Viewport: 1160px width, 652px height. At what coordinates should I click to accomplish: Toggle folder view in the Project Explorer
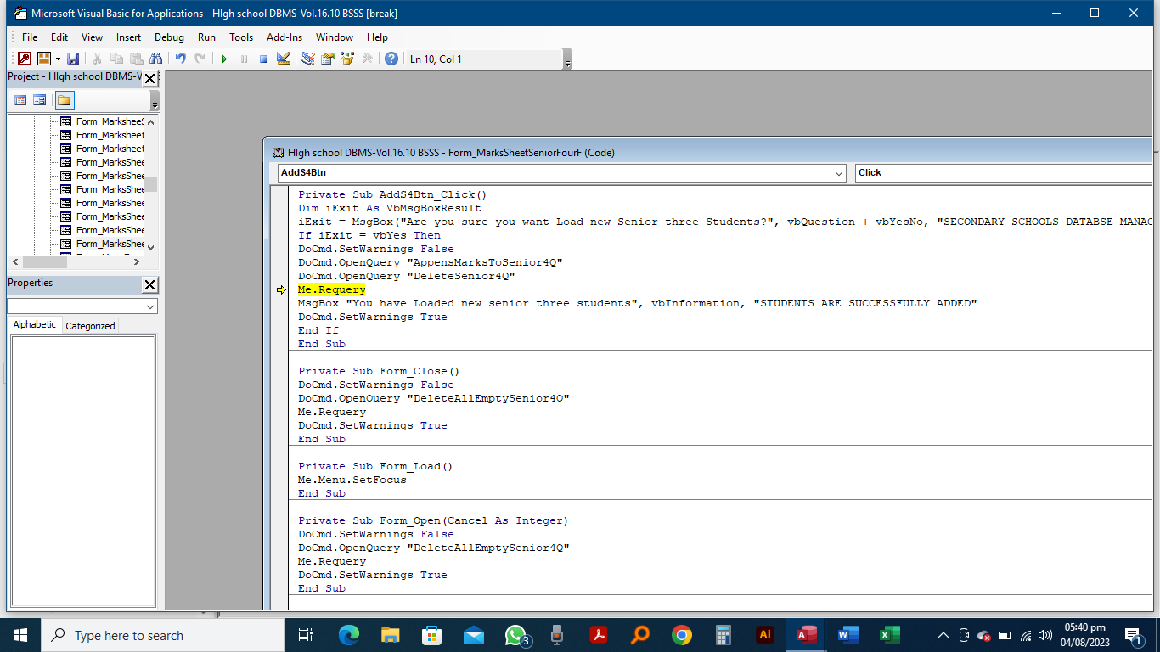[x=64, y=100]
